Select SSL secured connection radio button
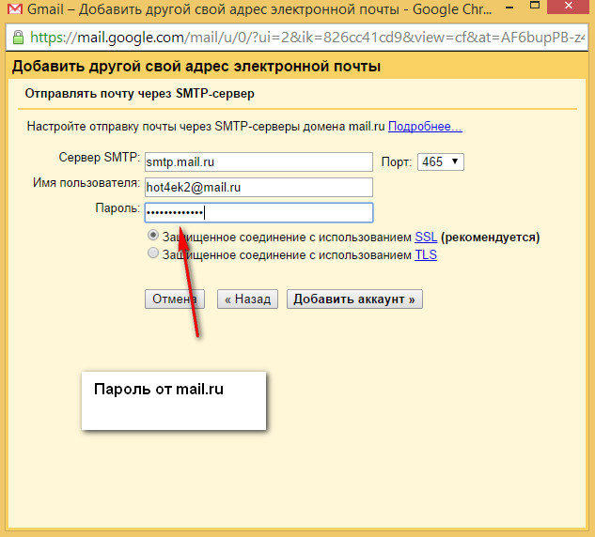Viewport: 595px width, 537px height. coord(153,236)
